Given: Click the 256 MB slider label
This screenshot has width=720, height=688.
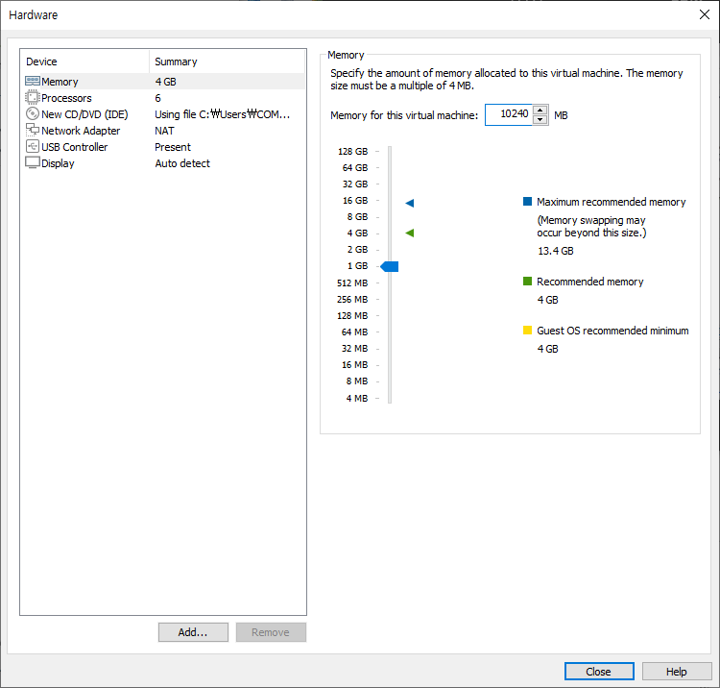Looking at the screenshot, I should (x=352, y=299).
